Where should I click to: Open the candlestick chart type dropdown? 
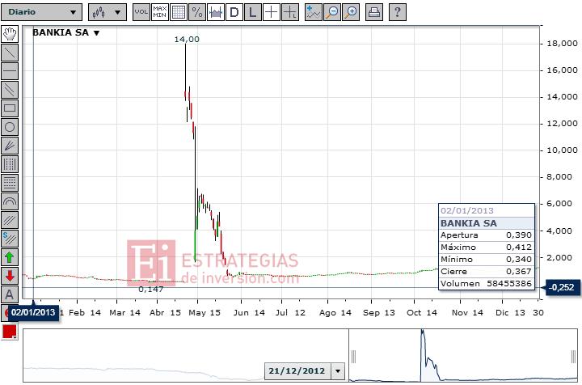coord(108,12)
